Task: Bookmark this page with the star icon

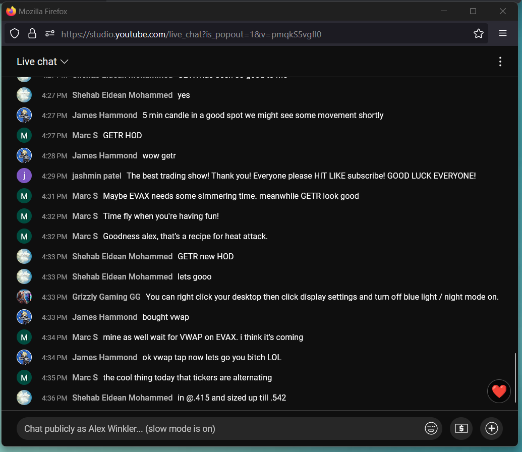Action: [478, 34]
